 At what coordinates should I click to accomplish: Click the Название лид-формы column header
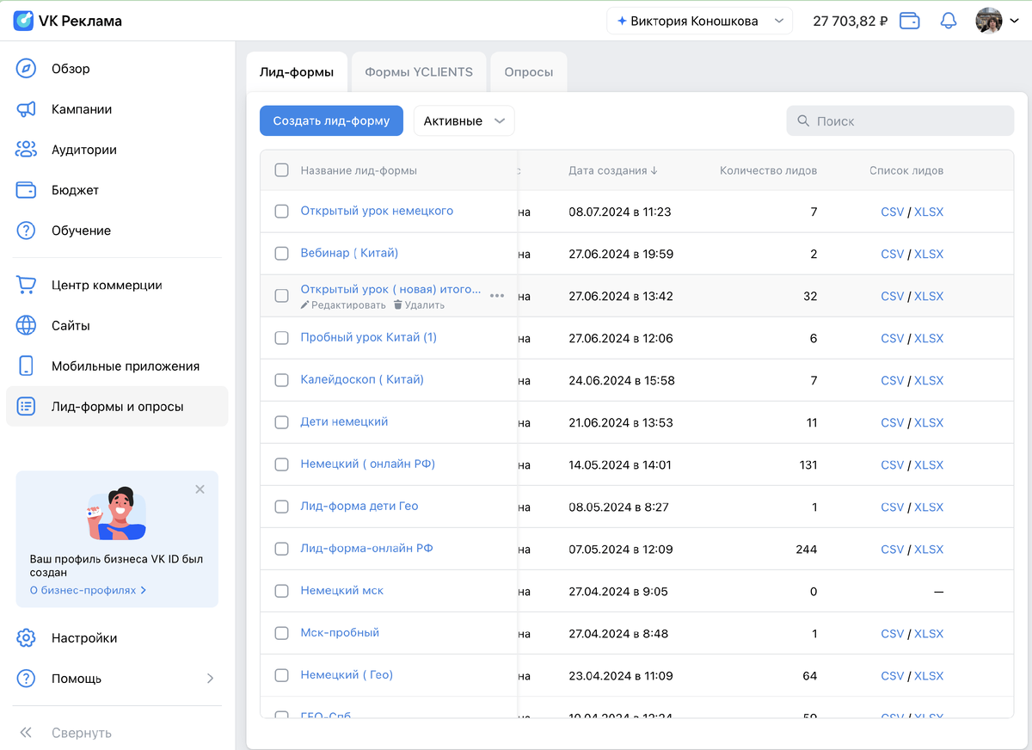tap(359, 170)
